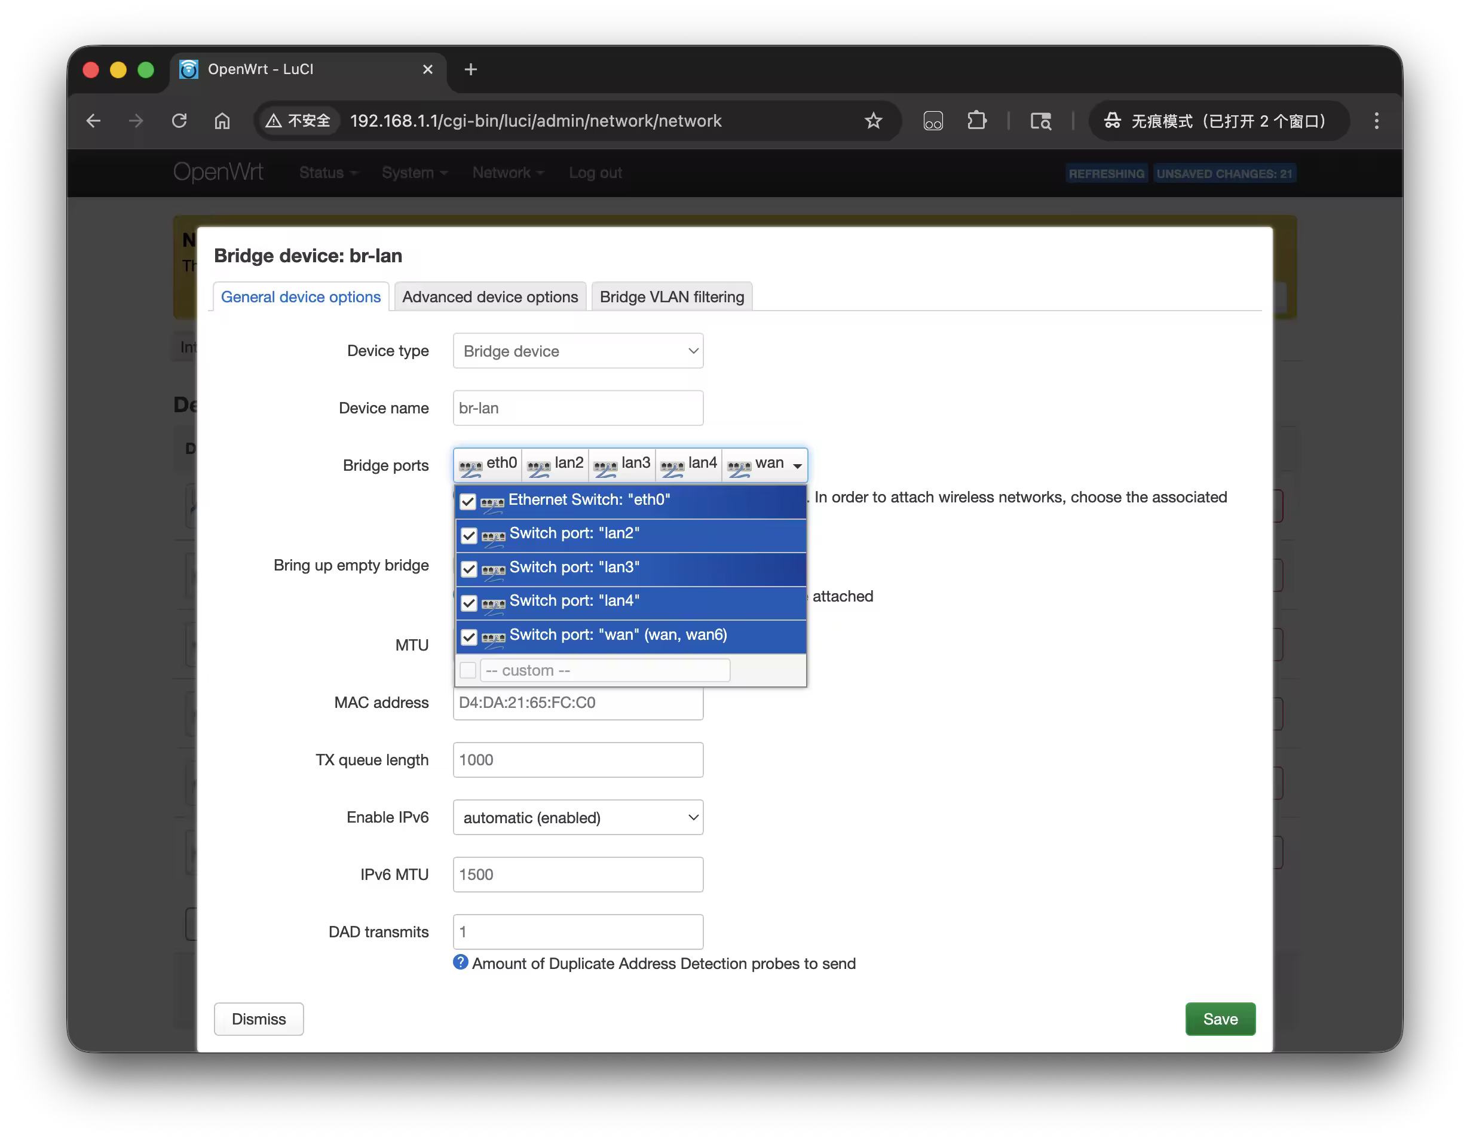This screenshot has height=1141, width=1470.
Task: Click the Device name field
Action: coord(577,407)
